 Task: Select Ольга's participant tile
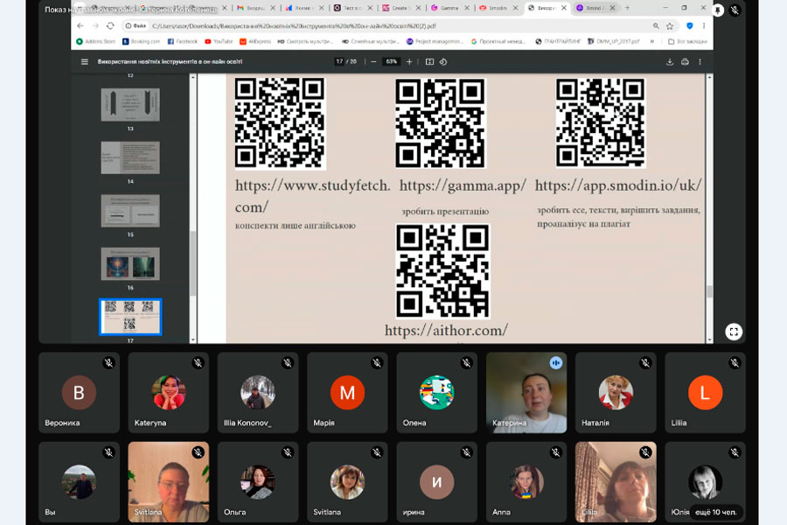[x=258, y=482]
